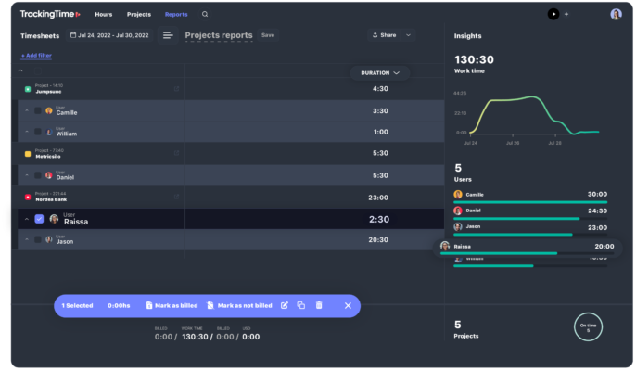Viewport: 636px width, 371px height.
Task: Open the report view lines icon
Action: coord(168,35)
